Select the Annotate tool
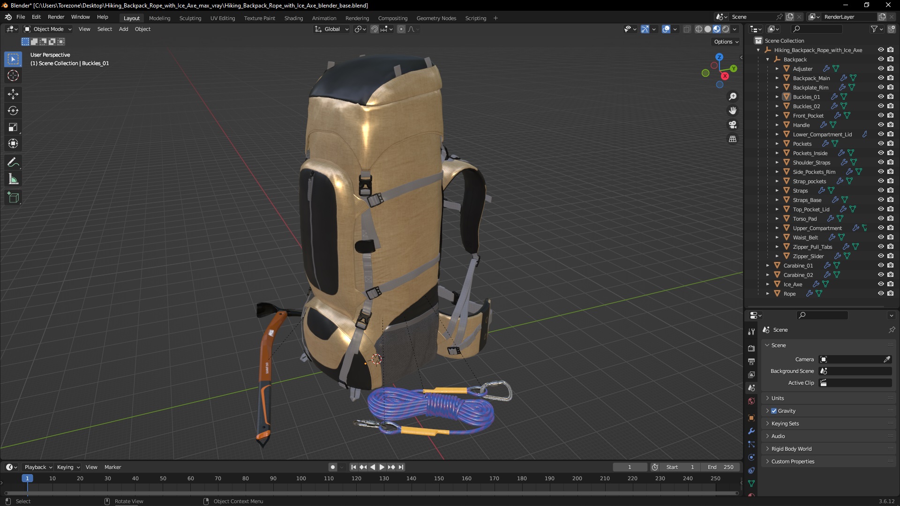 coord(13,163)
